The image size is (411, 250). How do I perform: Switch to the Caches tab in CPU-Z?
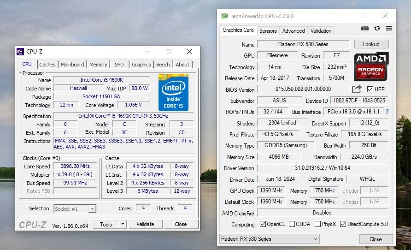[47, 65]
